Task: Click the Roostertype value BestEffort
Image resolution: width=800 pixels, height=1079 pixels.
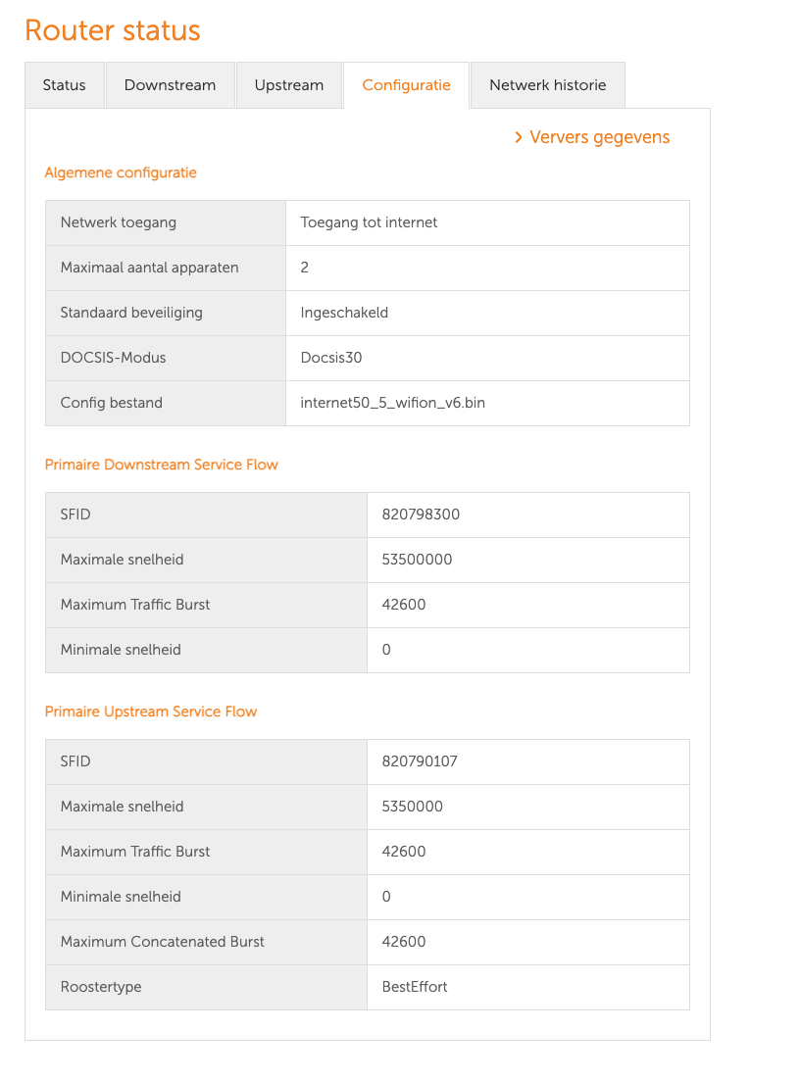Action: point(415,987)
